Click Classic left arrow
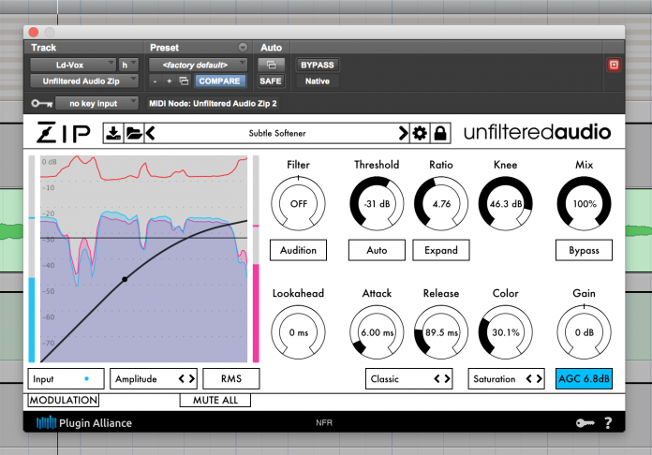652x455 pixels. (437, 378)
